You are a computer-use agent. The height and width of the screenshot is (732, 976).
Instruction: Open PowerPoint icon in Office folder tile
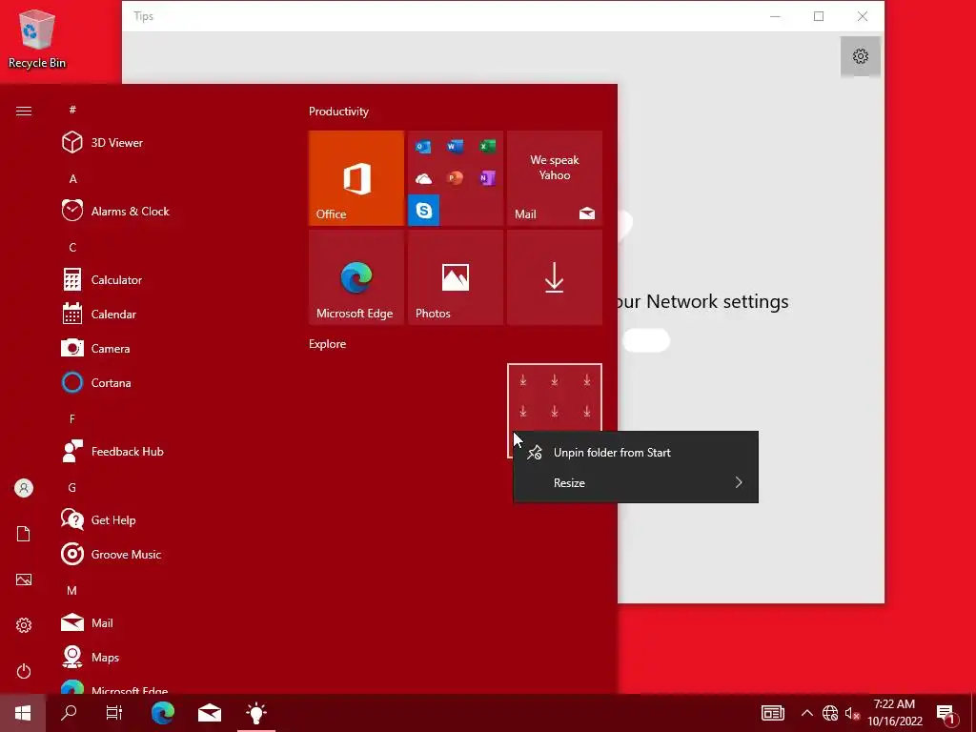pyautogui.click(x=455, y=178)
